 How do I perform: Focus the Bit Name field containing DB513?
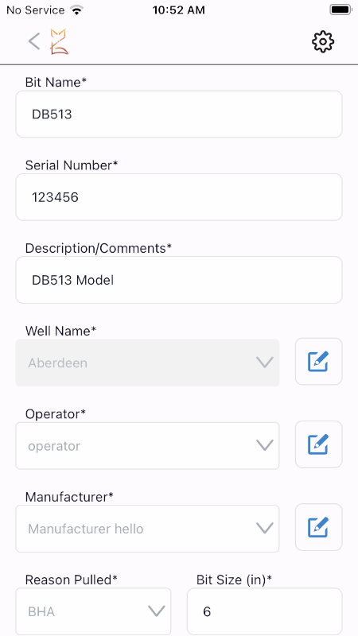pyautogui.click(x=179, y=114)
